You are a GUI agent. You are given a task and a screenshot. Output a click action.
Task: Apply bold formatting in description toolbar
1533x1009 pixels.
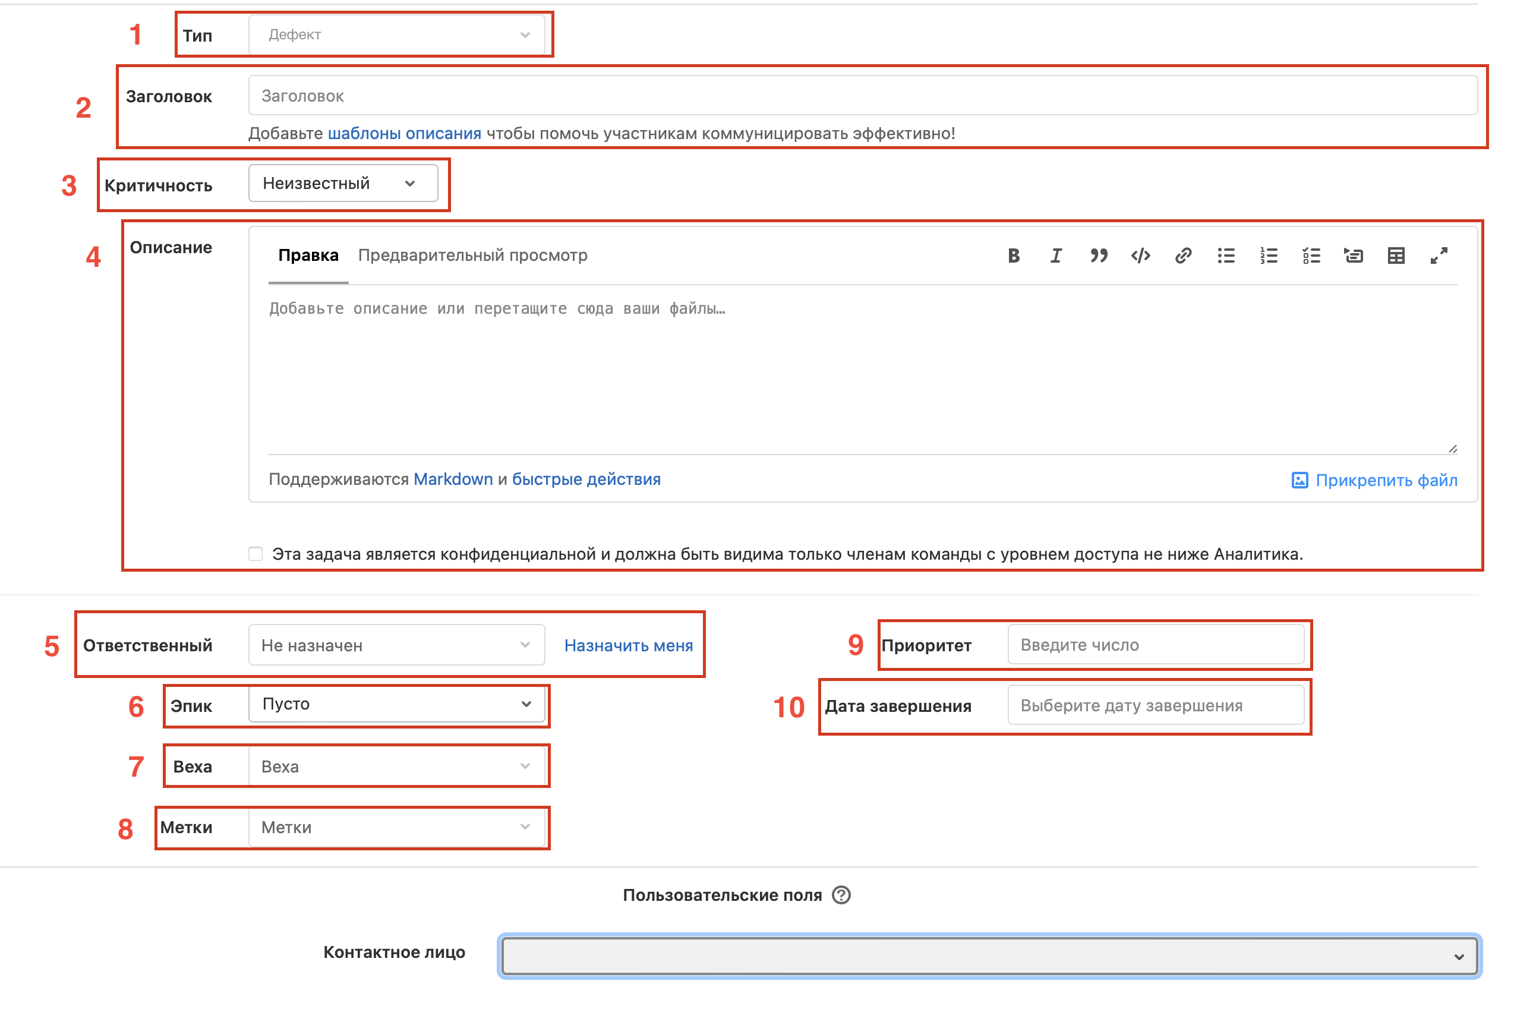pos(1013,256)
